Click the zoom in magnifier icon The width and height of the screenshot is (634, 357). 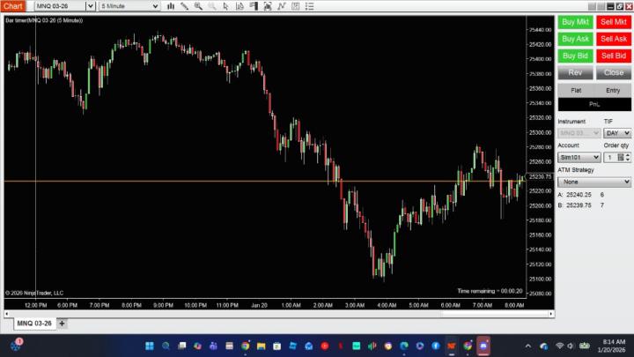point(199,6)
